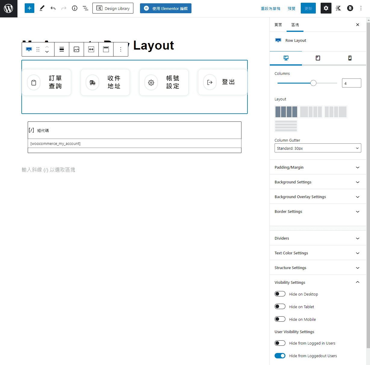Open the Kadence Blocks controls icon
This screenshot has width=370, height=365.
[x=338, y=8]
